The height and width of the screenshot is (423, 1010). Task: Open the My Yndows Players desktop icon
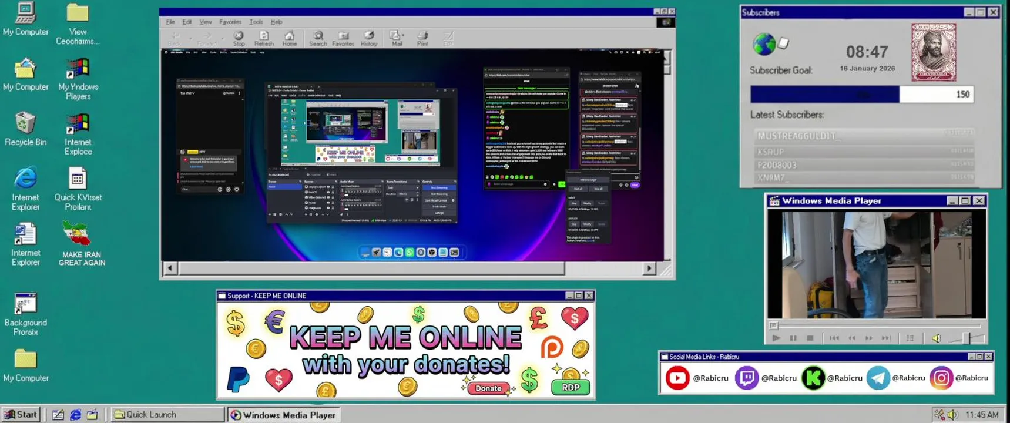coord(78,79)
